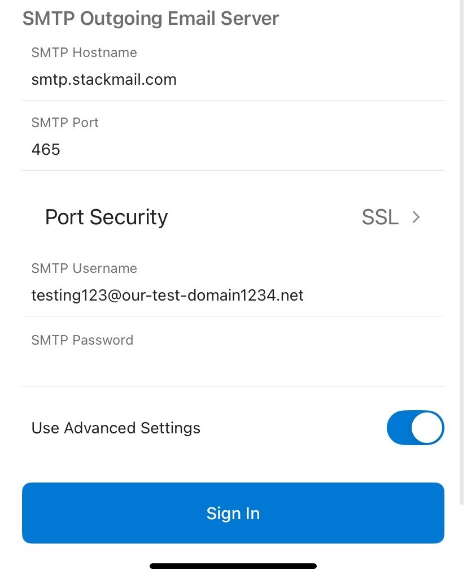The width and height of the screenshot is (467, 578).
Task: Tap the Use Advanced Settings label
Action: [x=116, y=428]
